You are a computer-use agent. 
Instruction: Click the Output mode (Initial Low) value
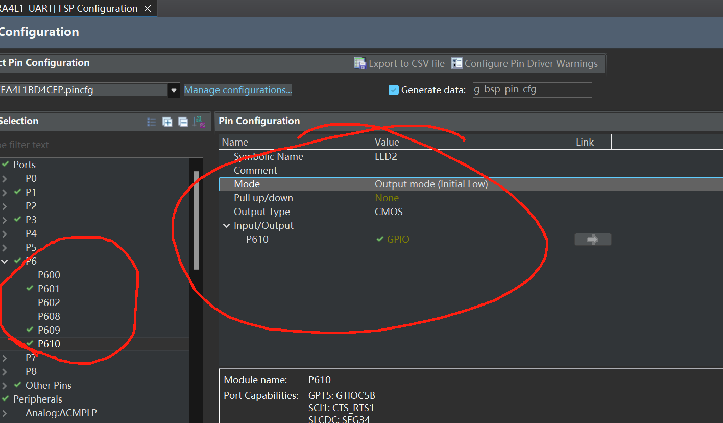431,184
